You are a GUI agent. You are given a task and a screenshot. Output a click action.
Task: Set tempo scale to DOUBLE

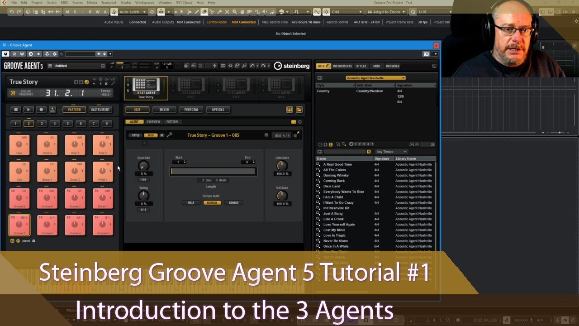click(x=233, y=203)
